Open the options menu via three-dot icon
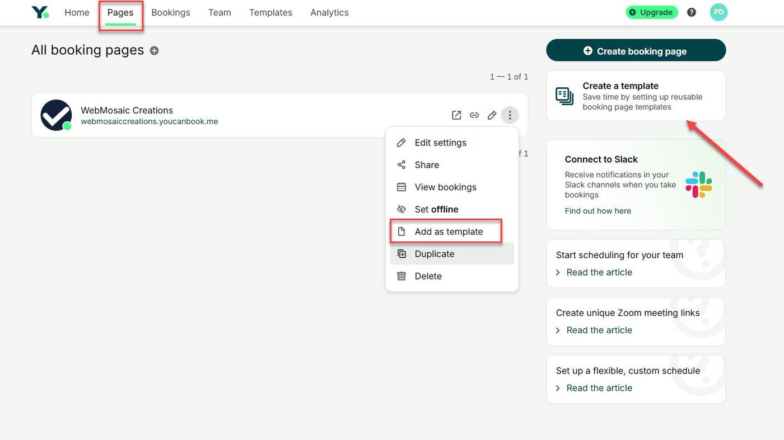Viewport: 784px width, 440px height. 510,115
